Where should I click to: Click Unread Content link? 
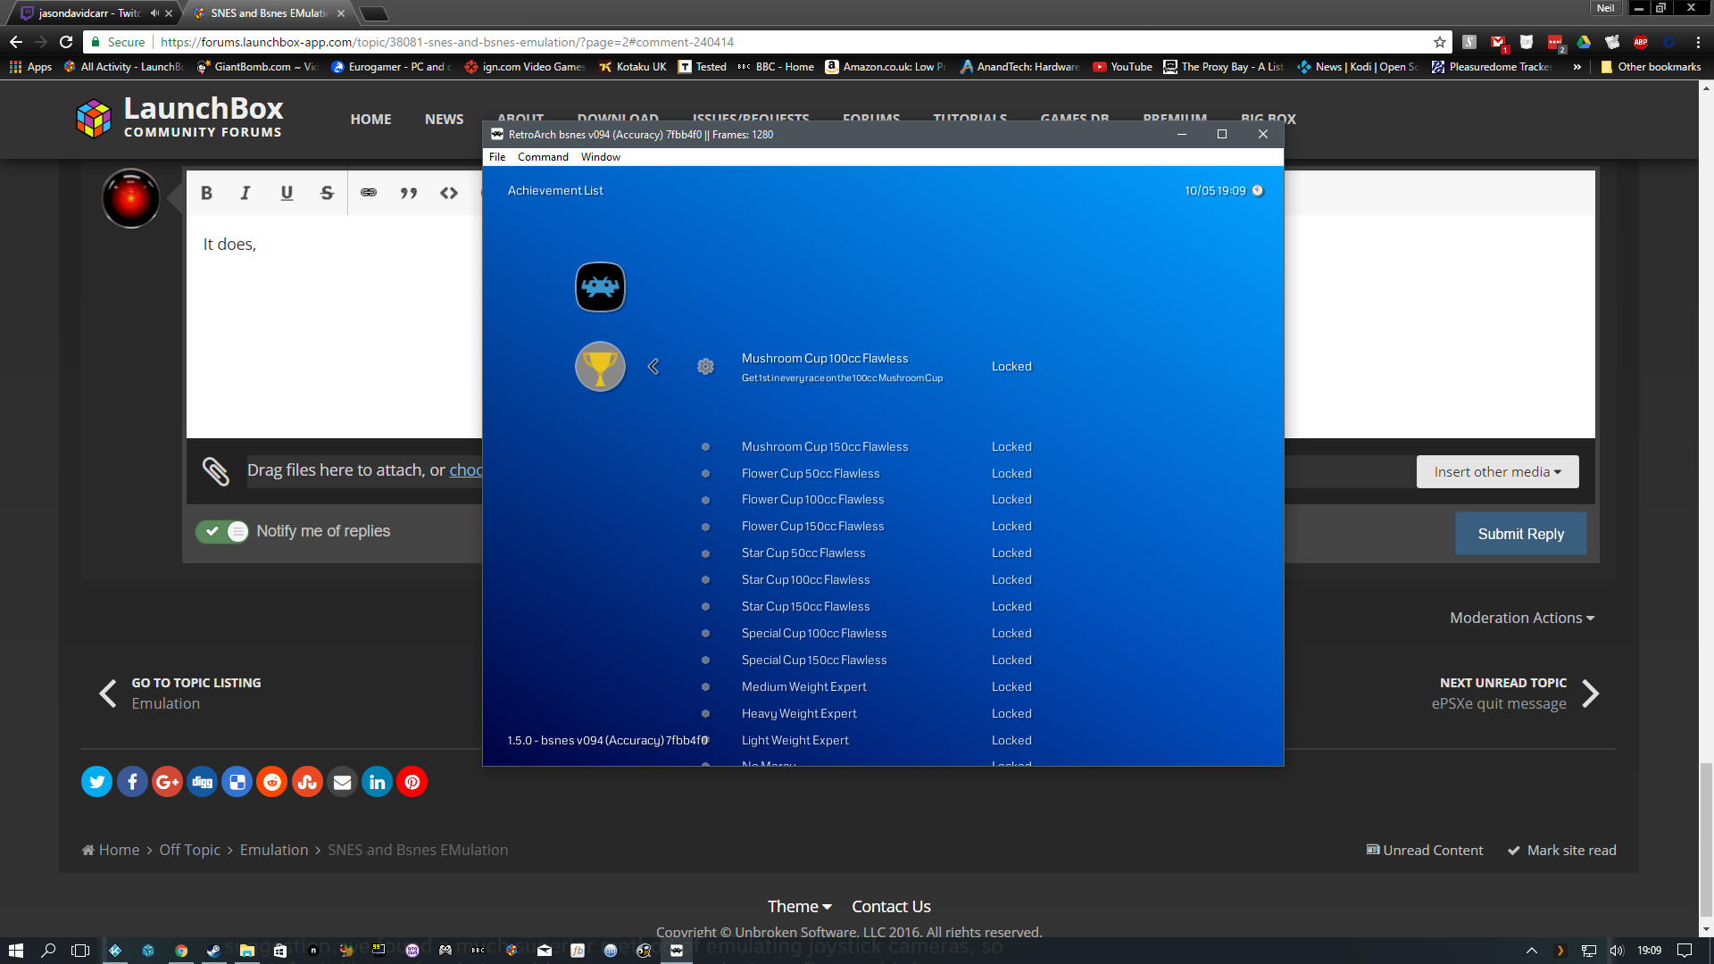coord(1425,851)
